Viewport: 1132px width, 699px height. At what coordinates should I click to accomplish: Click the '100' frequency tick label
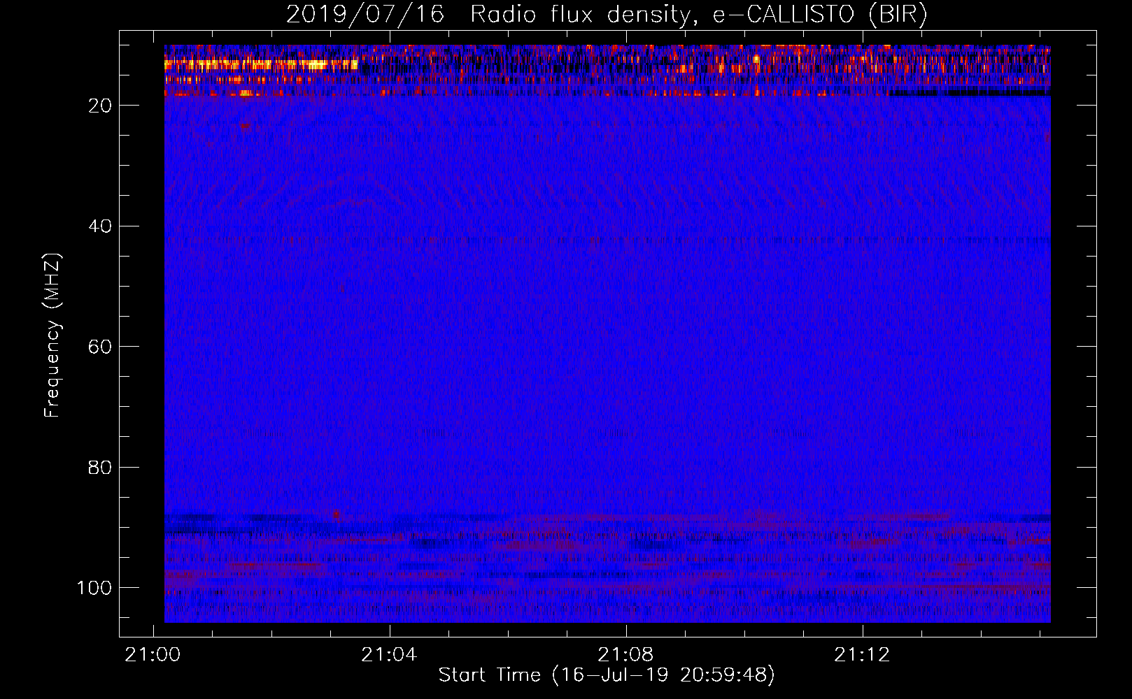point(94,588)
